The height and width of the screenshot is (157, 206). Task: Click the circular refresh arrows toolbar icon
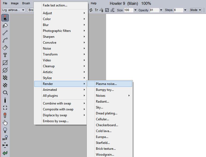point(91,10)
